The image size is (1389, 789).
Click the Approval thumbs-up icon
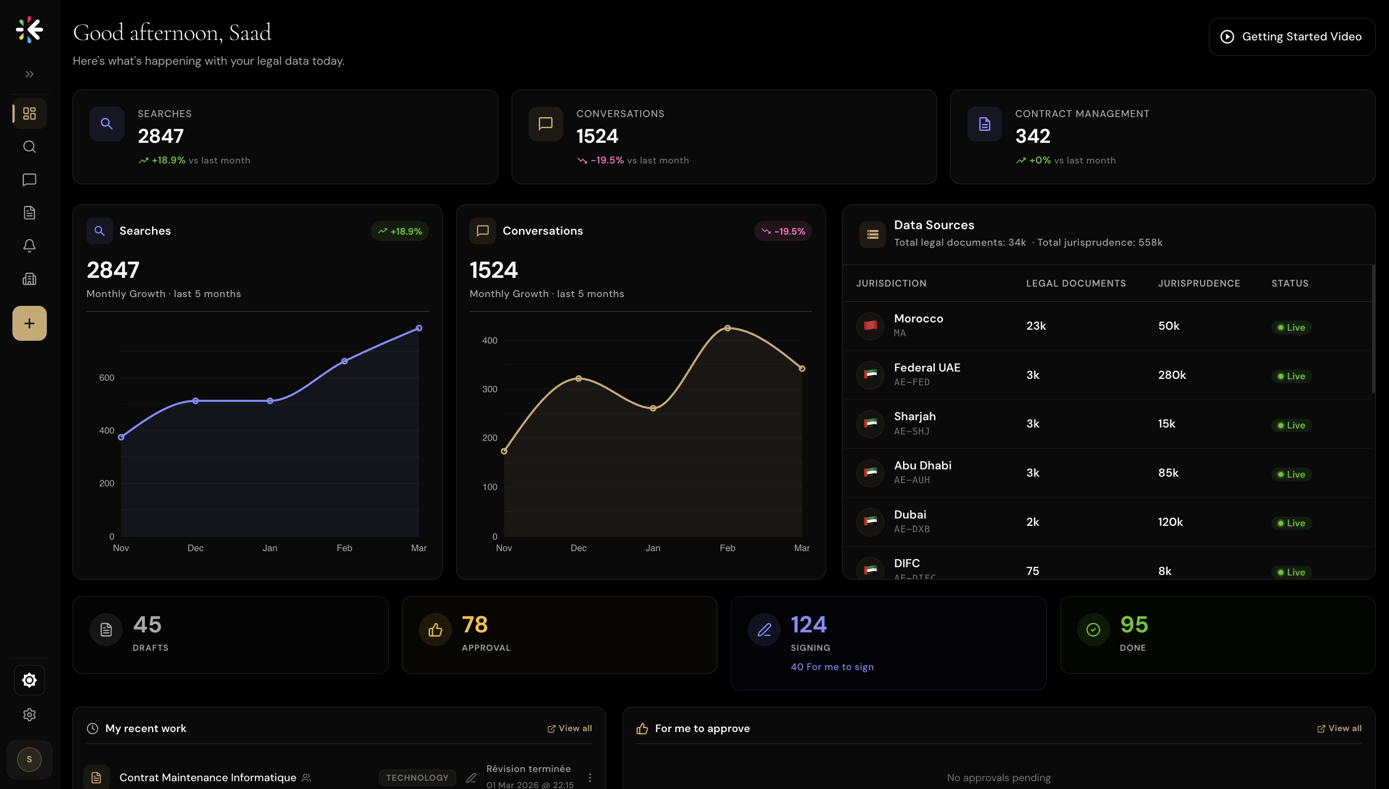(x=435, y=630)
